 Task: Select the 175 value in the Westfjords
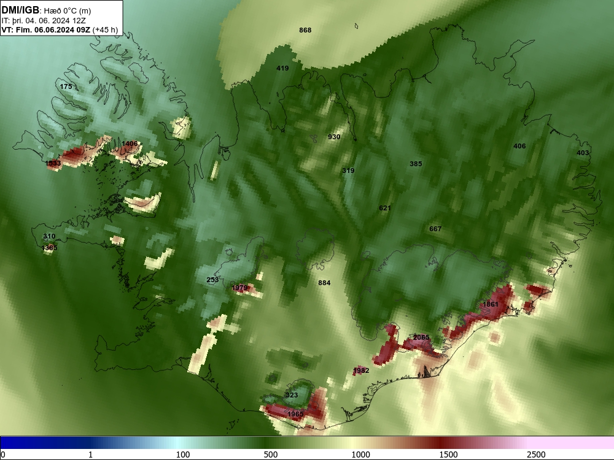66,86
